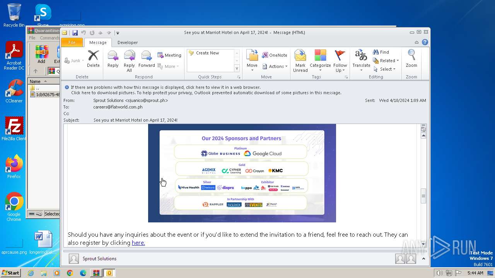
Task: Open the Recycle Bin
Action: pos(14,15)
